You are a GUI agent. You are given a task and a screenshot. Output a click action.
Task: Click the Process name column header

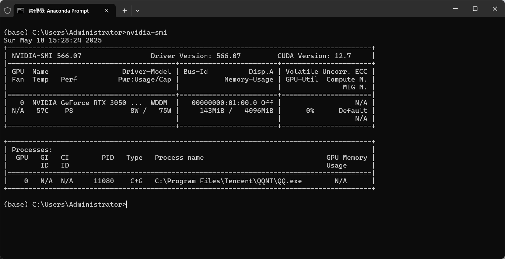click(179, 157)
